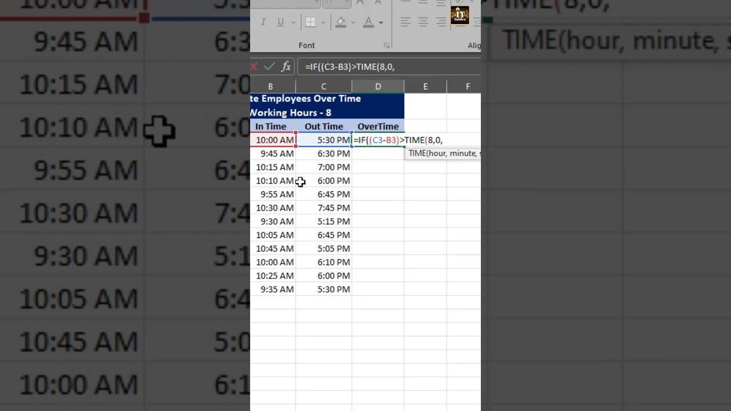Click the 'Employees Over Time' title cell
The width and height of the screenshot is (731, 411).
327,99
